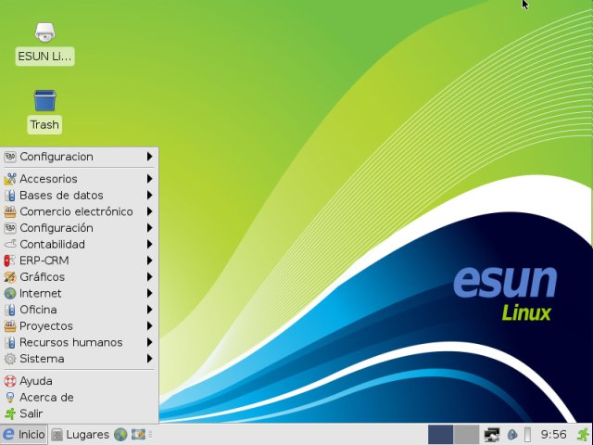593x445 pixels.
Task: Switch to the first workspace in pager
Action: tap(441, 435)
